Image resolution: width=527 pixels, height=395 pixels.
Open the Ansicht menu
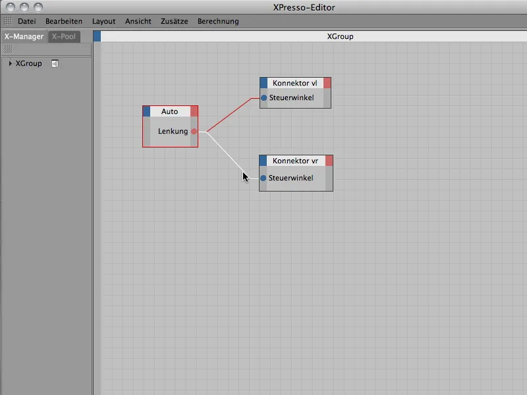click(x=138, y=21)
